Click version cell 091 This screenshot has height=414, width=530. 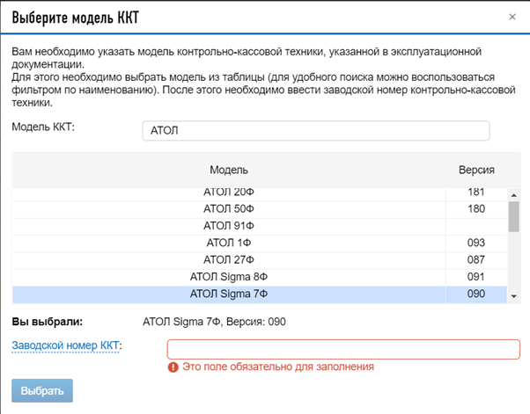point(476,277)
